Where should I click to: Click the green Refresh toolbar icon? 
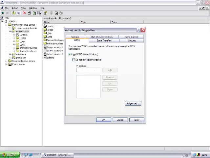pos(34,13)
